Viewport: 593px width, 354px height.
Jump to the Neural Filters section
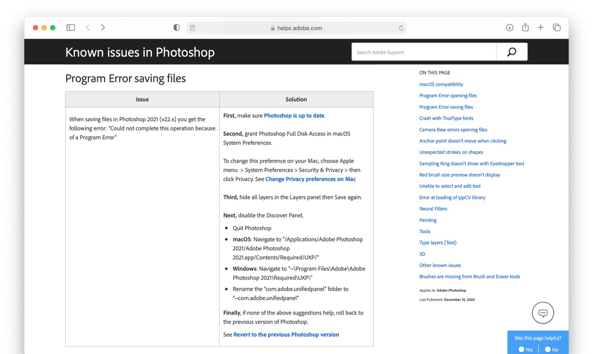[x=433, y=208]
